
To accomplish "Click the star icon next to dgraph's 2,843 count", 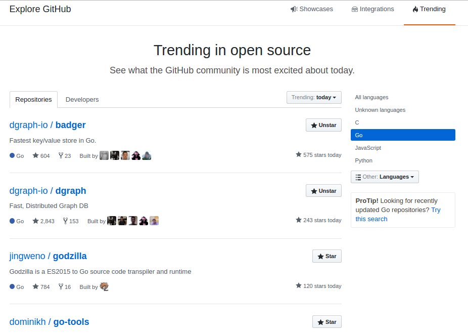I will pyautogui.click(x=35, y=221).
